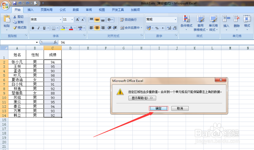Switch to 数据 ribbon tab
The width and height of the screenshot is (254, 150).
click(76, 10)
